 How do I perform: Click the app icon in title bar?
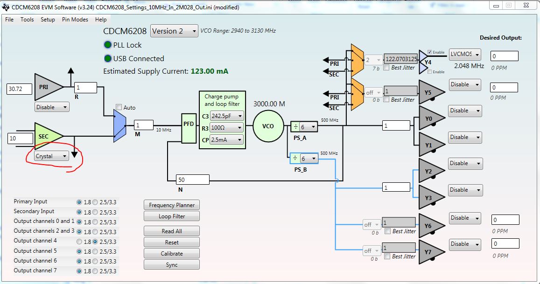(6, 7)
